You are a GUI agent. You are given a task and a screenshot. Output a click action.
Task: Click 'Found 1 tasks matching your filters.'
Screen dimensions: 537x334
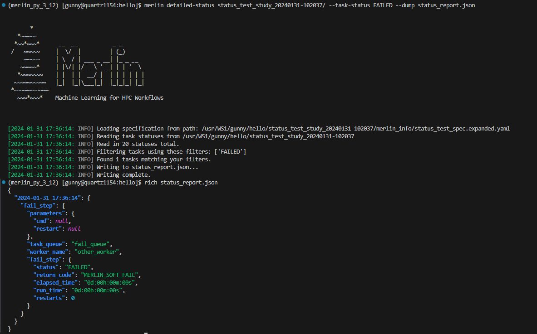pyautogui.click(x=153, y=160)
